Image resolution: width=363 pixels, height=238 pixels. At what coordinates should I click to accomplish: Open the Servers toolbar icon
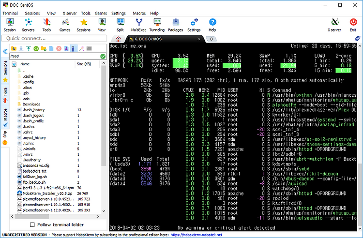click(x=28, y=25)
